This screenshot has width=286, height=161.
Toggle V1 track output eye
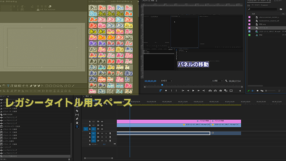click(102, 129)
